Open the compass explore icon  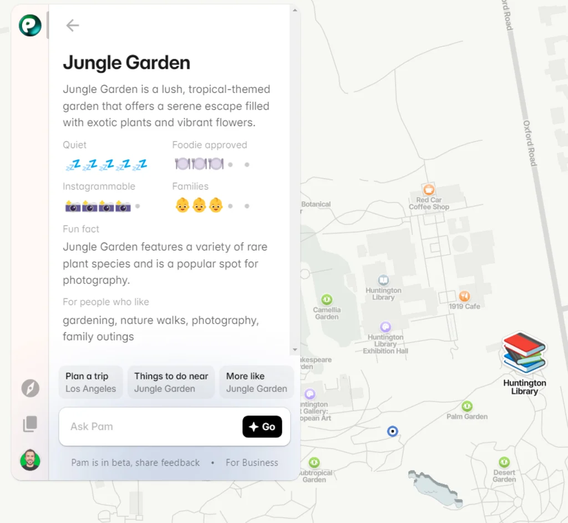(30, 388)
